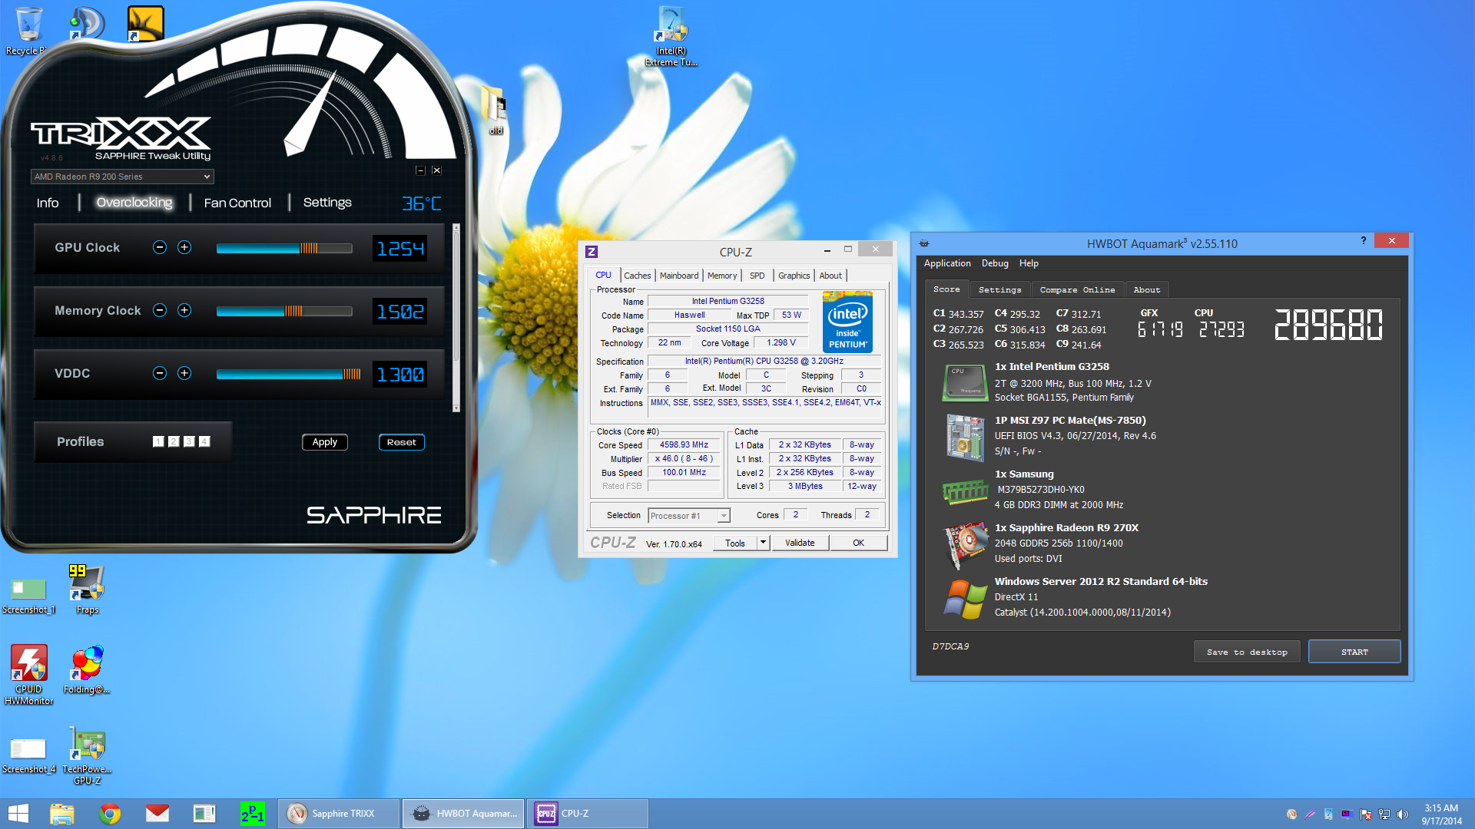
Task: Open Graphics tab in CPU-Z
Action: pos(794,276)
